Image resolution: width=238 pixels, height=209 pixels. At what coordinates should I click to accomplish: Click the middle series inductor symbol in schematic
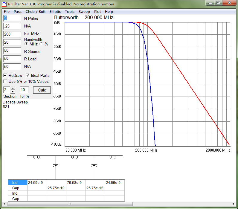point(74,157)
